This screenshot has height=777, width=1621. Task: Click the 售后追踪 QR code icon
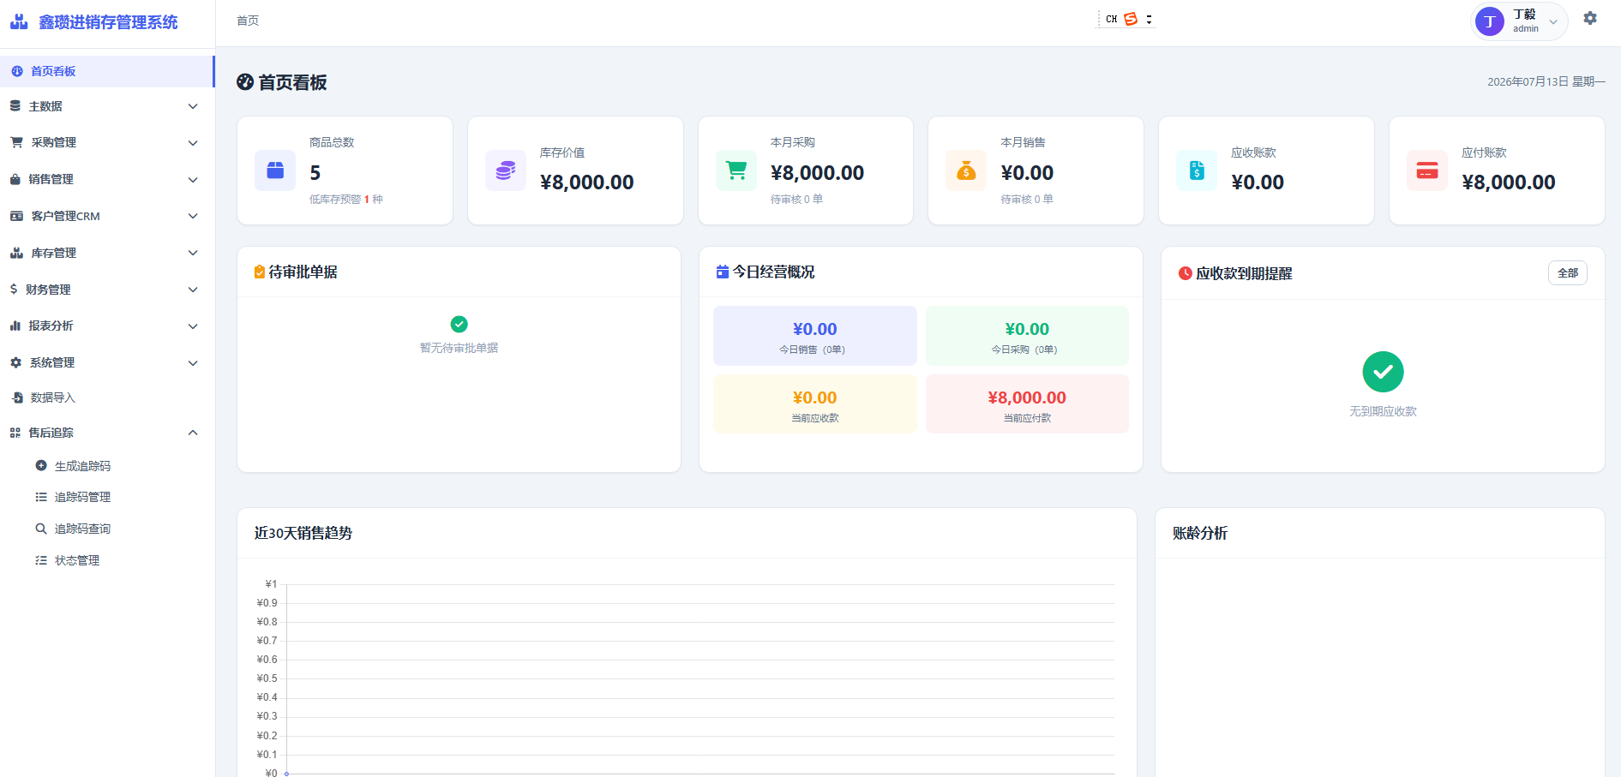[15, 433]
